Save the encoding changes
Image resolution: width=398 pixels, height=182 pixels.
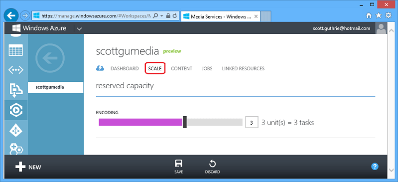tap(179, 167)
